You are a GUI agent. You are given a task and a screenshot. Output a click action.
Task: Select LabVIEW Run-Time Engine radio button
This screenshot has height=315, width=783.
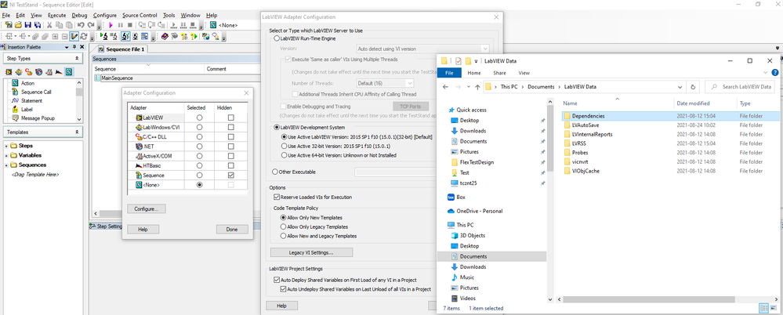[277, 38]
